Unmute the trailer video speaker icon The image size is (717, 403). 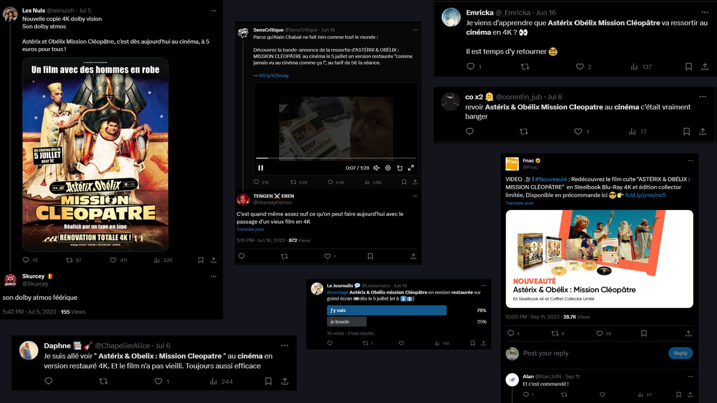pos(376,168)
